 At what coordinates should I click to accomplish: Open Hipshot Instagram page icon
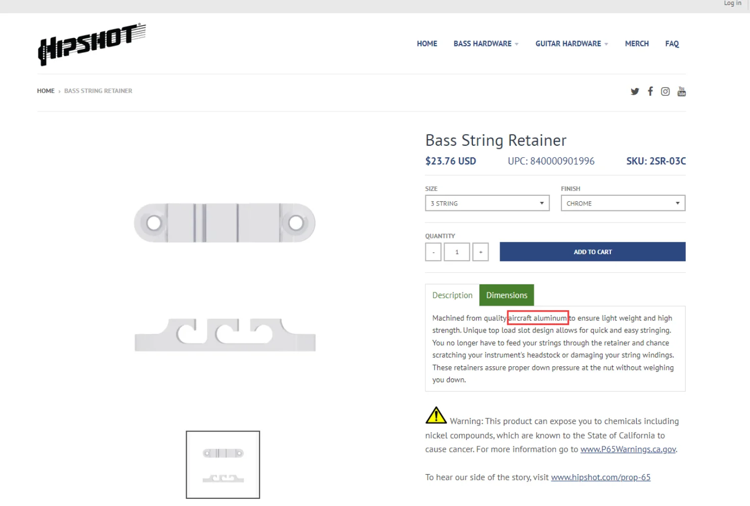tap(666, 92)
